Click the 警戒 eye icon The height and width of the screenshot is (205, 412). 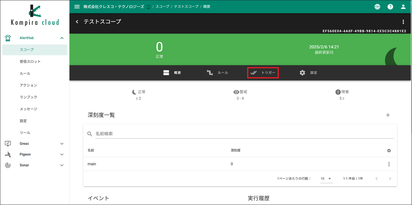(236, 92)
